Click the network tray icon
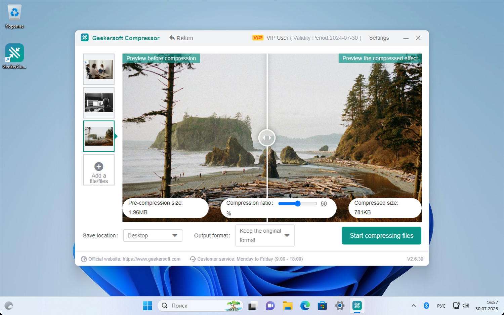Image resolution: width=504 pixels, height=315 pixels. pyautogui.click(x=456, y=306)
